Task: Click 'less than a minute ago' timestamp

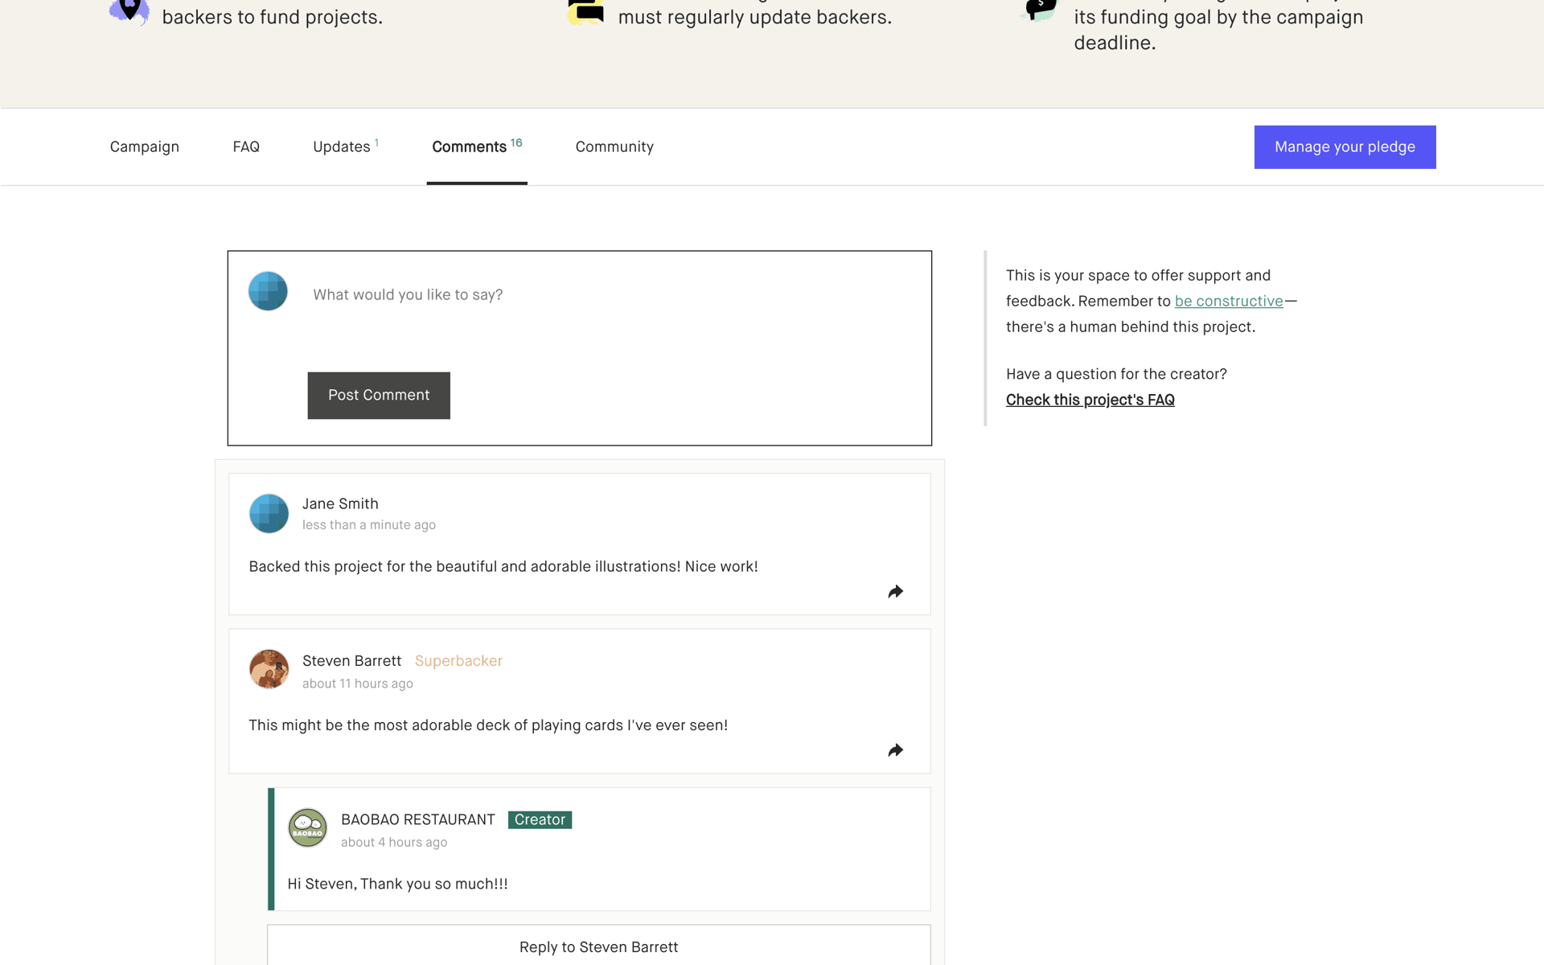Action: pyautogui.click(x=369, y=525)
